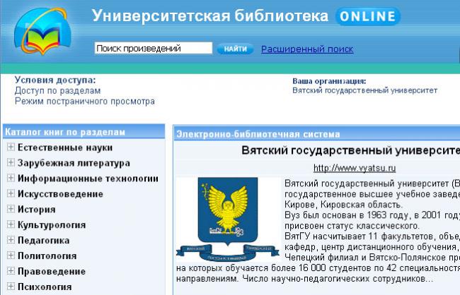Click the search field 'Поиск произведений'
460x295 pixels.
[153, 49]
